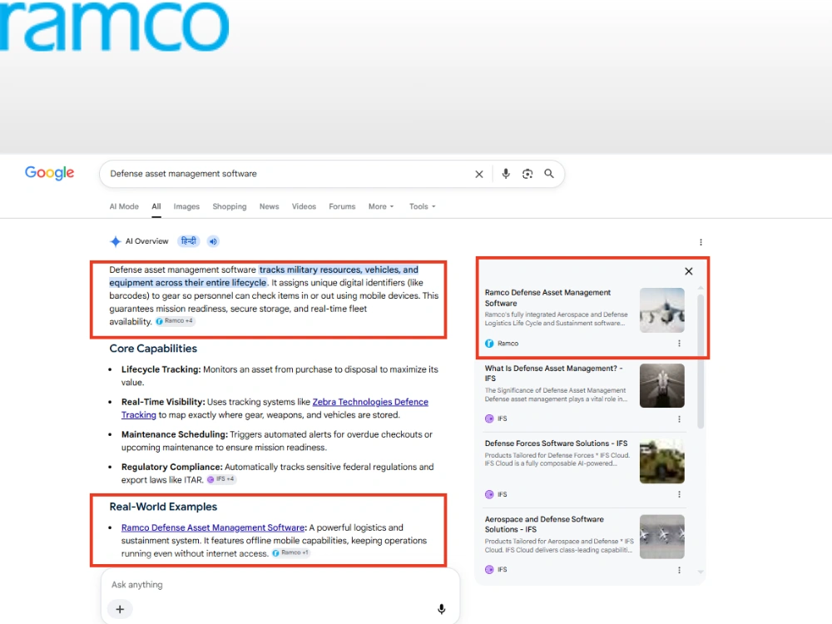Click the Ask anything input field

[280, 585]
